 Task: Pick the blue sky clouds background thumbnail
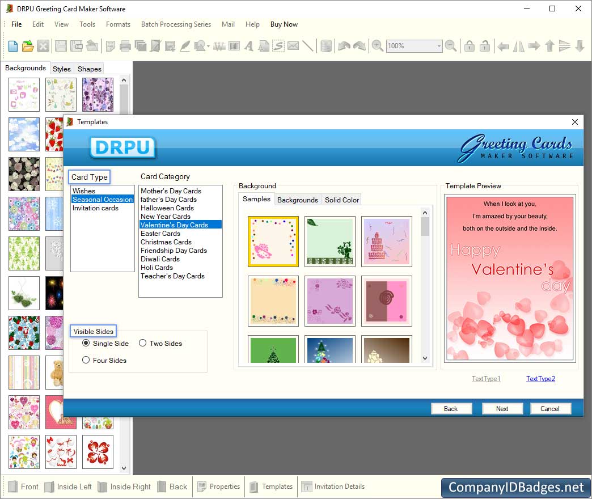pos(24,134)
